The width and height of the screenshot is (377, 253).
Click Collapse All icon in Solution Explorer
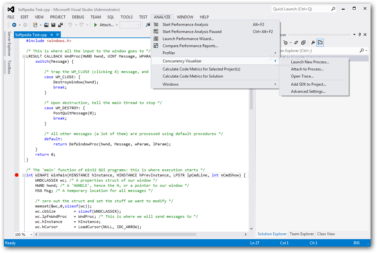pos(303,43)
